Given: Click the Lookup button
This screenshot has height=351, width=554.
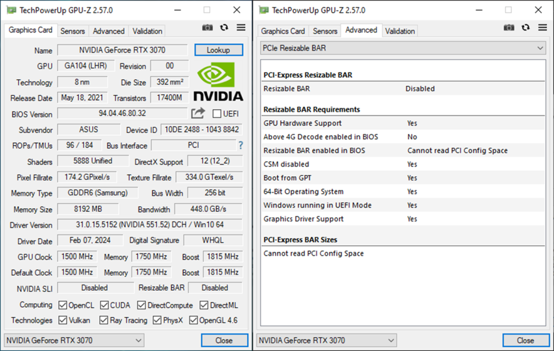Looking at the screenshot, I should [219, 50].
